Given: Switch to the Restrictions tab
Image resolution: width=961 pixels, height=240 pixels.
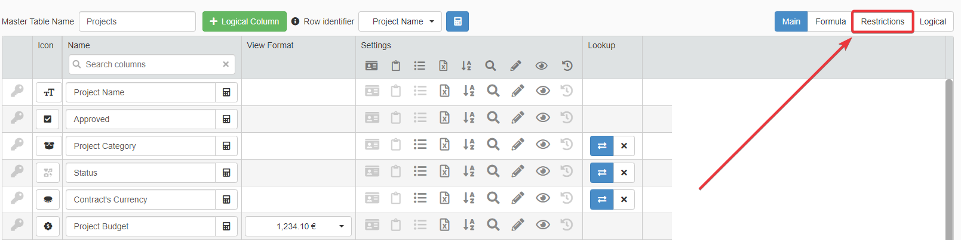Looking at the screenshot, I should pyautogui.click(x=882, y=21).
